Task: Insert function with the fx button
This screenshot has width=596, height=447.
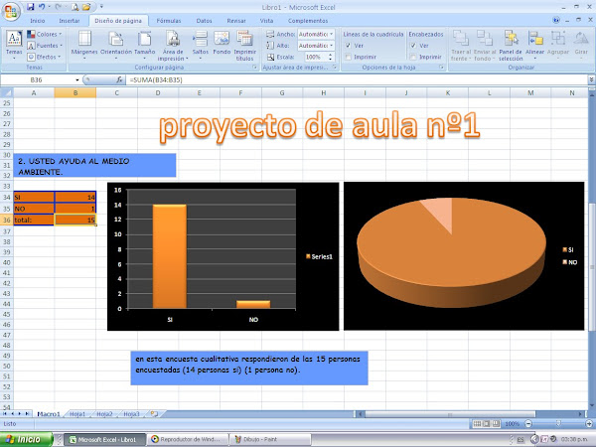Action: point(119,79)
